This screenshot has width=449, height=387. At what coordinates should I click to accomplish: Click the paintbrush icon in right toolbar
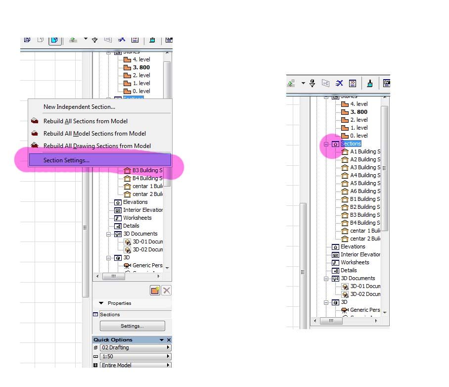point(370,84)
